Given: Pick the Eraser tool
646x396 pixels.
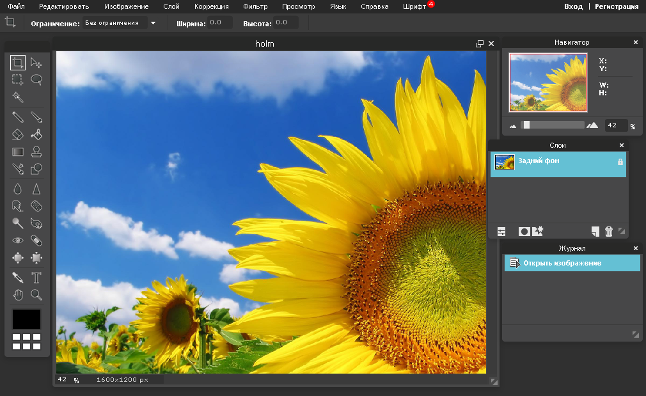Looking at the screenshot, I should (18, 134).
